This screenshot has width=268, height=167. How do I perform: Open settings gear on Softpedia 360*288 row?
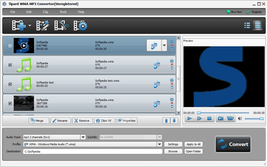click(x=172, y=99)
